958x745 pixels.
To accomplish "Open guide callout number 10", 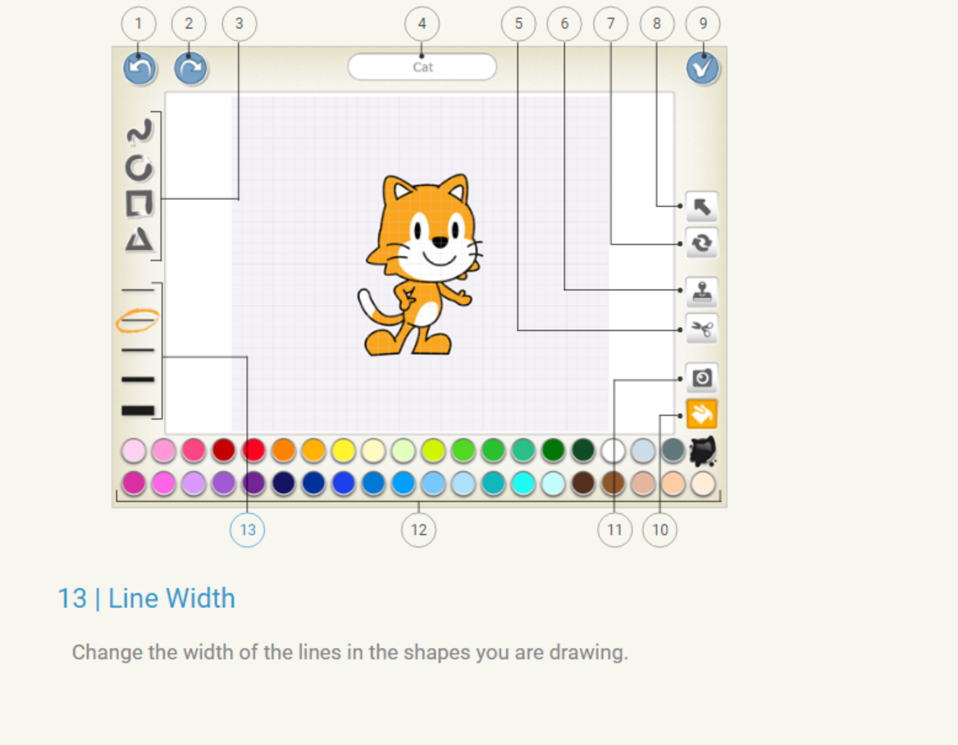I will [x=659, y=529].
